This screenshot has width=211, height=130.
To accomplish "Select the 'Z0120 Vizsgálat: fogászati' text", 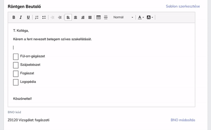I will (x=28, y=120).
